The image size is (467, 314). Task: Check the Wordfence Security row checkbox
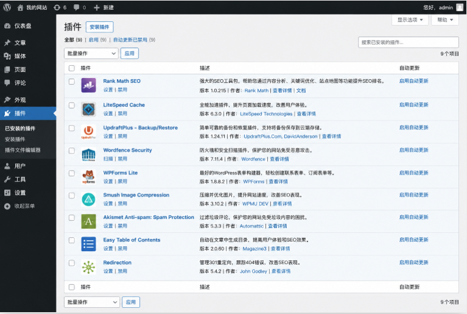pos(72,151)
